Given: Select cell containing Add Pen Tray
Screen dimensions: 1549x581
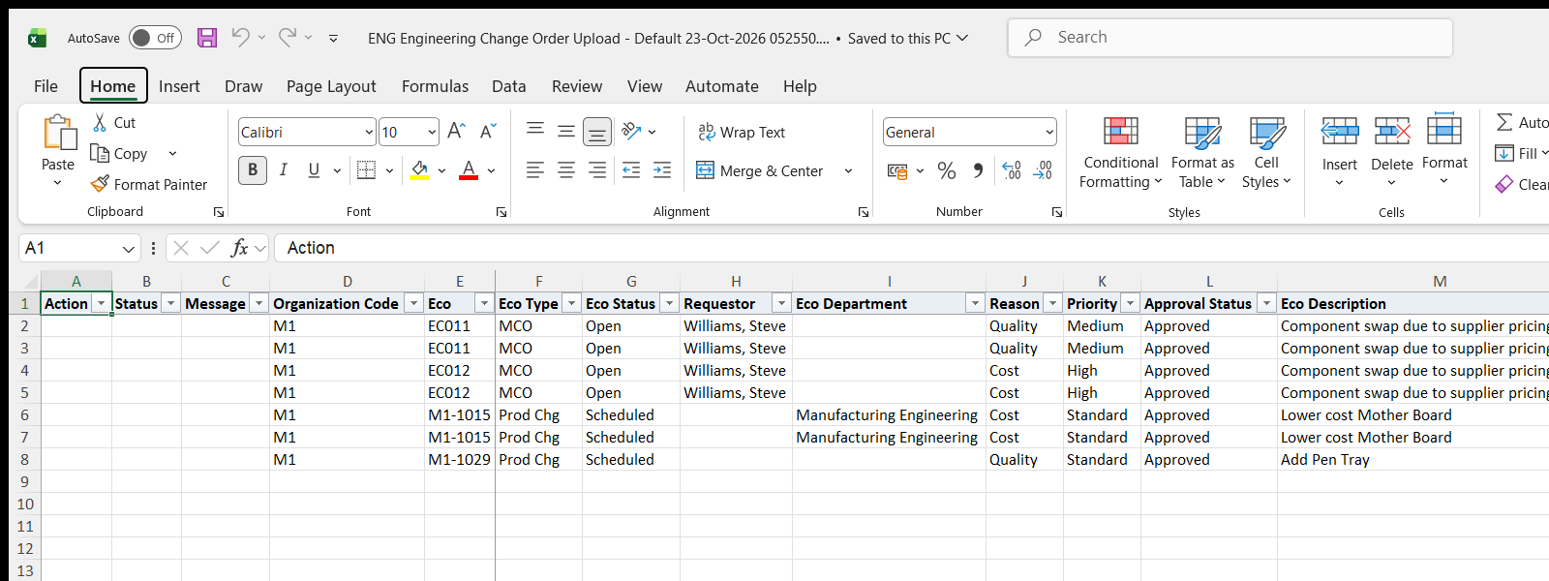Looking at the screenshot, I should tap(1413, 460).
